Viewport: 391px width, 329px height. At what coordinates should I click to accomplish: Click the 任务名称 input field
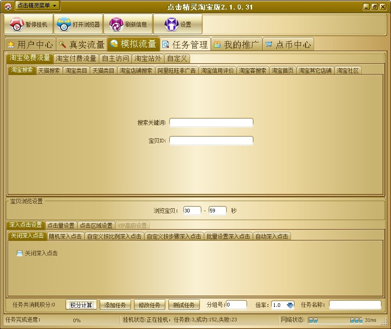click(x=355, y=305)
